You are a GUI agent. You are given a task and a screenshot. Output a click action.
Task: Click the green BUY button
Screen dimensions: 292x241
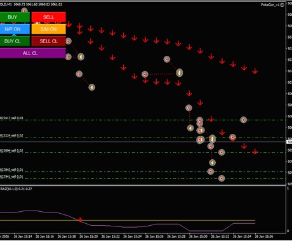(15, 17)
